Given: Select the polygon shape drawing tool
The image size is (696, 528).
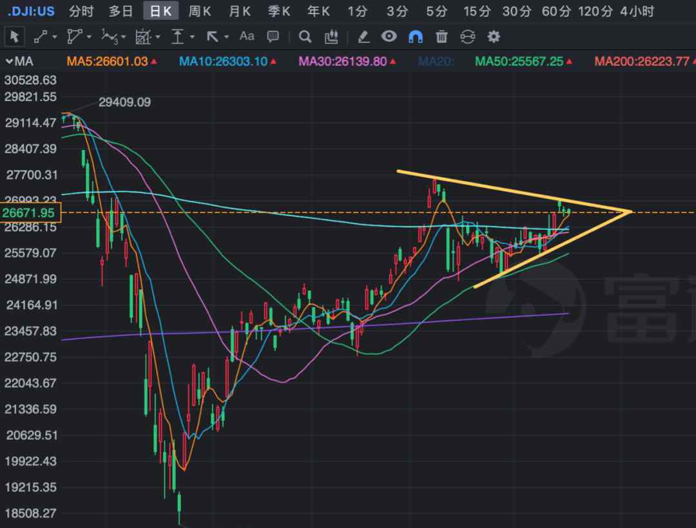Looking at the screenshot, I should 74,36.
